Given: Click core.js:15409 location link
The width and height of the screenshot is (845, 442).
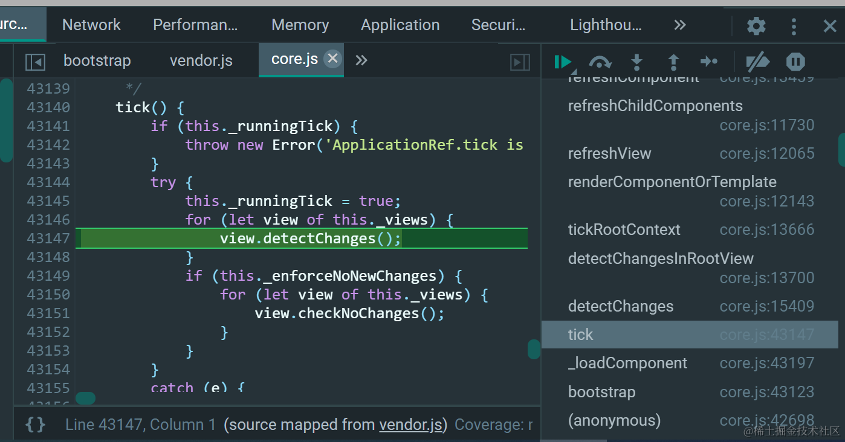Looking at the screenshot, I should [x=767, y=306].
